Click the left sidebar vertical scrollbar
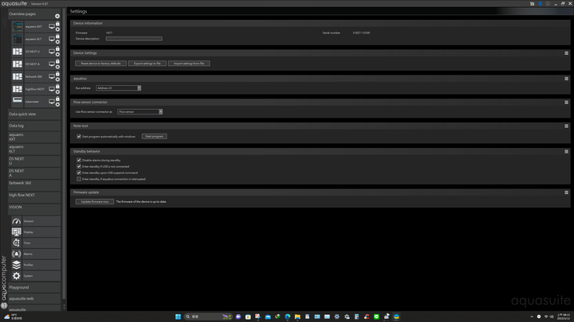The image size is (574, 322). pos(64,153)
